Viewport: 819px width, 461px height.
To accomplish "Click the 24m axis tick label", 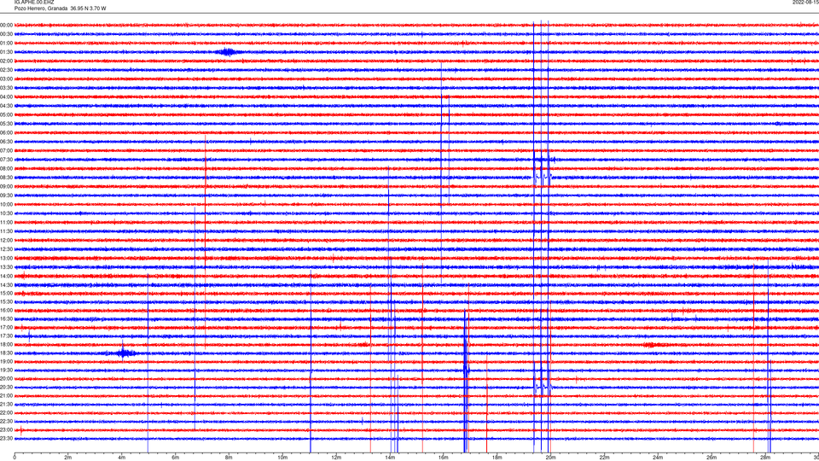I will [x=658, y=458].
